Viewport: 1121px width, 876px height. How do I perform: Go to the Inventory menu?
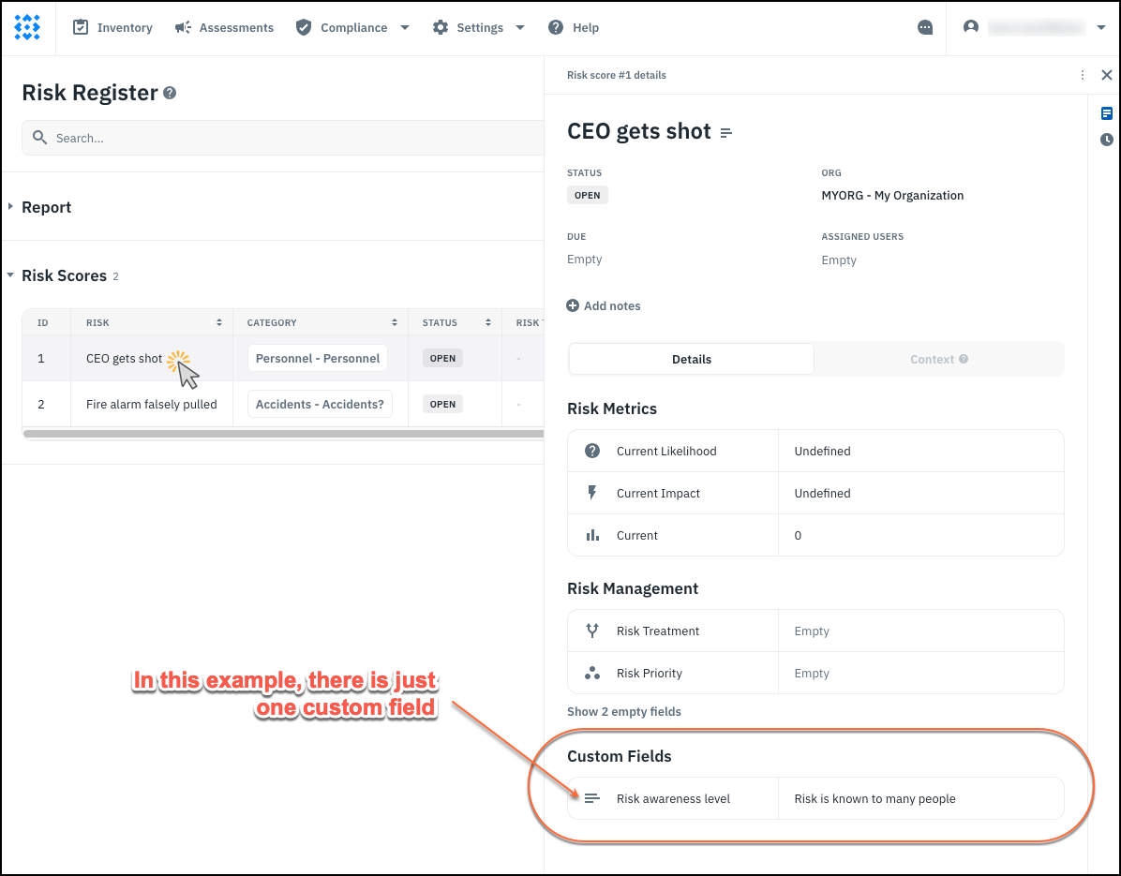tap(112, 28)
